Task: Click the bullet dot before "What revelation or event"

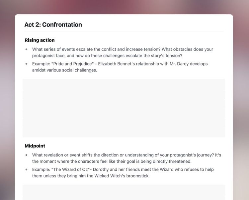Action: tap(27, 155)
